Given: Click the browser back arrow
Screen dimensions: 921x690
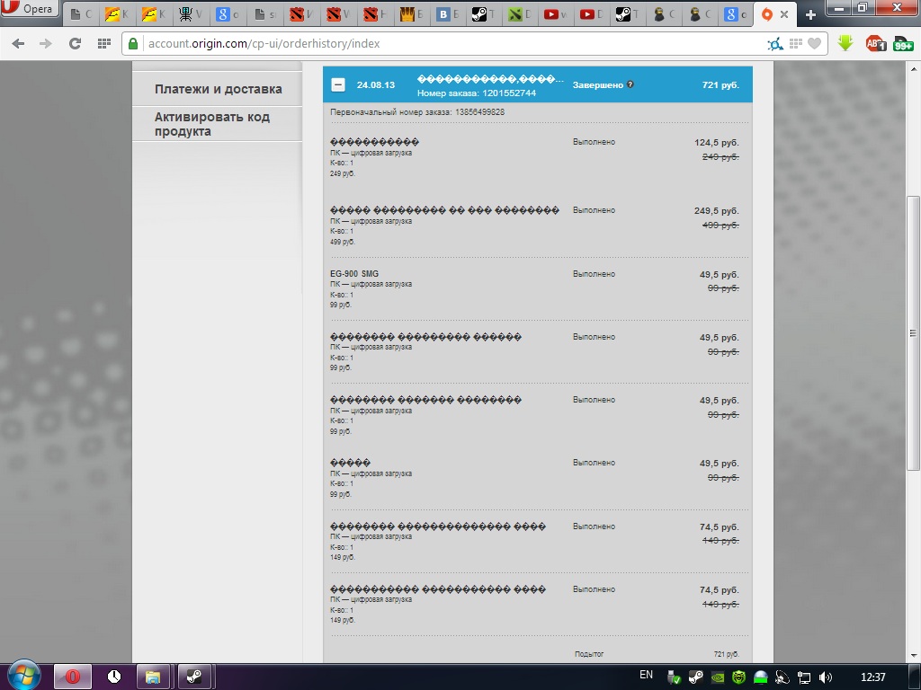Looking at the screenshot, I should tap(18, 43).
